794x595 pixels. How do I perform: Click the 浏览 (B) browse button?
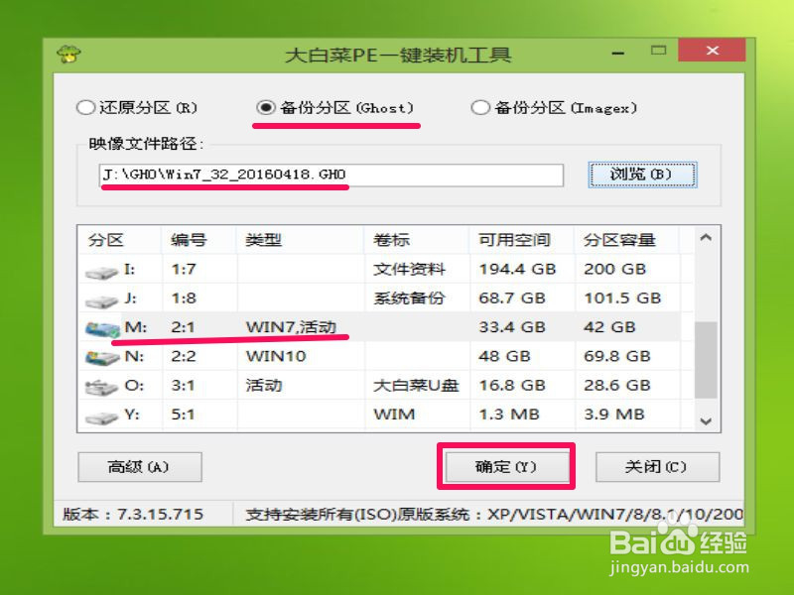click(x=642, y=176)
